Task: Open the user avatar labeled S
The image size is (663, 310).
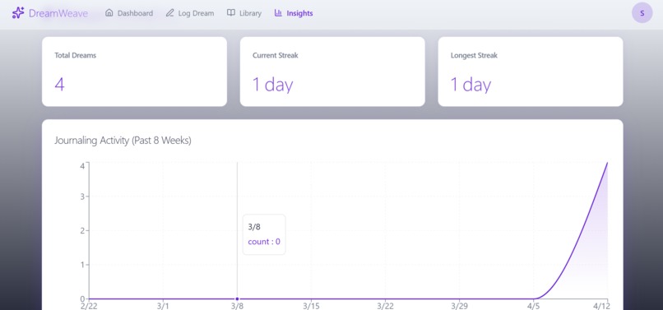Action: point(642,13)
